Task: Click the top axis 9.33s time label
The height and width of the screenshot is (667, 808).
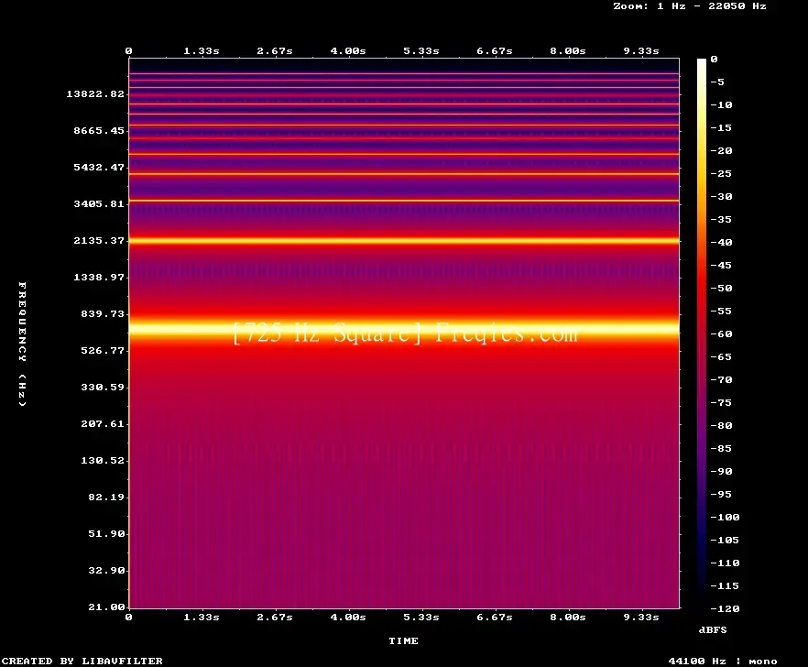Action: (x=641, y=50)
